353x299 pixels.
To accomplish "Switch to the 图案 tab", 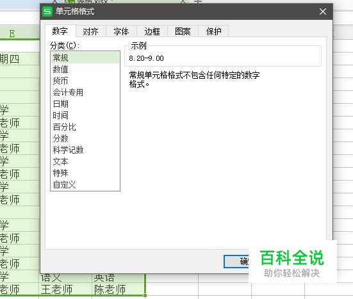I will [x=183, y=31].
